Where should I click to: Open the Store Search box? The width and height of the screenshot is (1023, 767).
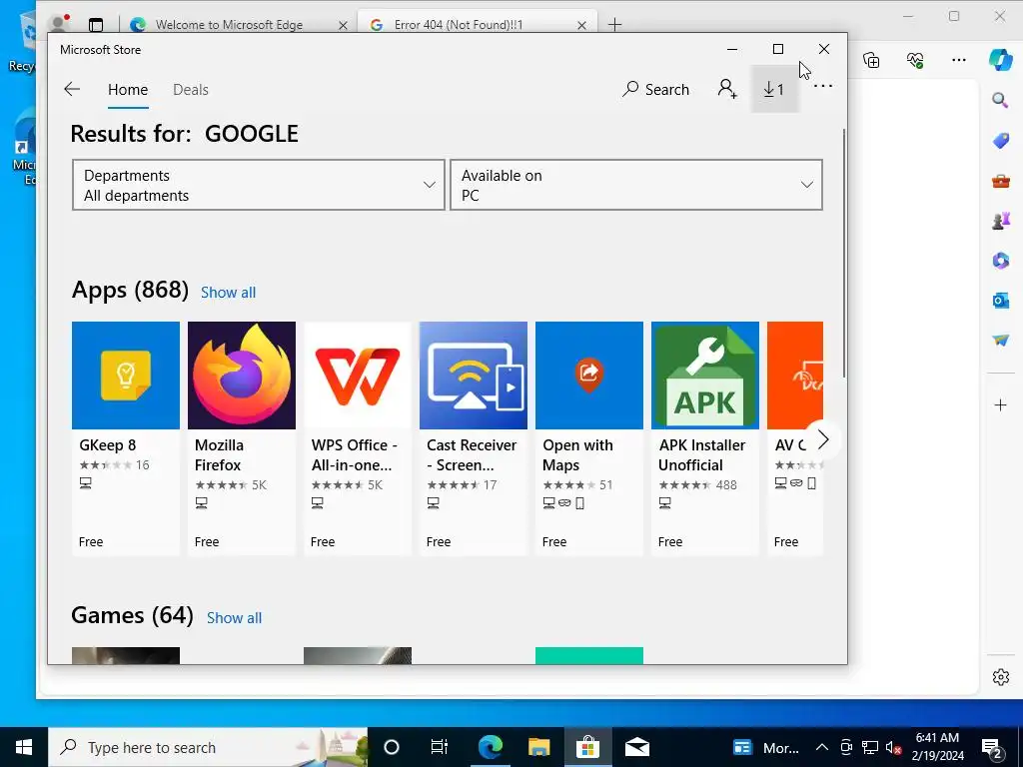point(655,89)
